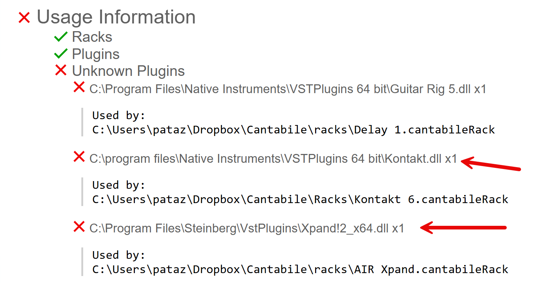Collapse the Unknown Plugins section
This screenshot has height=283, width=554.
click(x=128, y=71)
